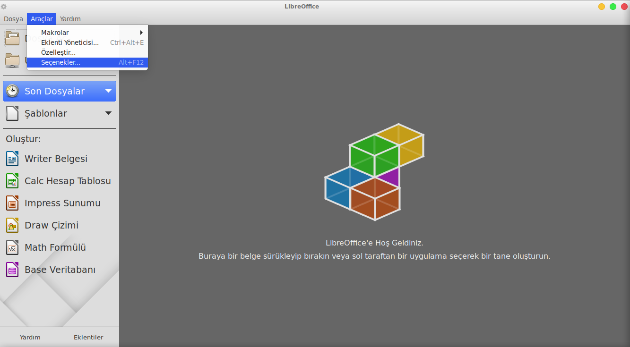This screenshot has height=347, width=630.
Task: Open the Dosya menu
Action: (x=13, y=19)
